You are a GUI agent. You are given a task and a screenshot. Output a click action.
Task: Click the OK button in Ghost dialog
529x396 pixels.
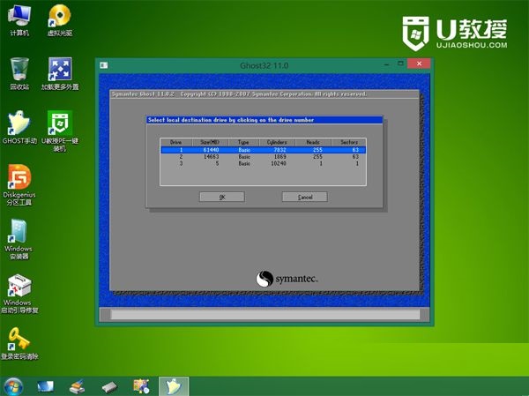coord(222,197)
